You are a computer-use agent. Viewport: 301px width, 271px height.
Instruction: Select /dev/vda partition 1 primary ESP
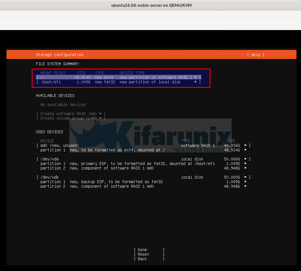point(143,164)
